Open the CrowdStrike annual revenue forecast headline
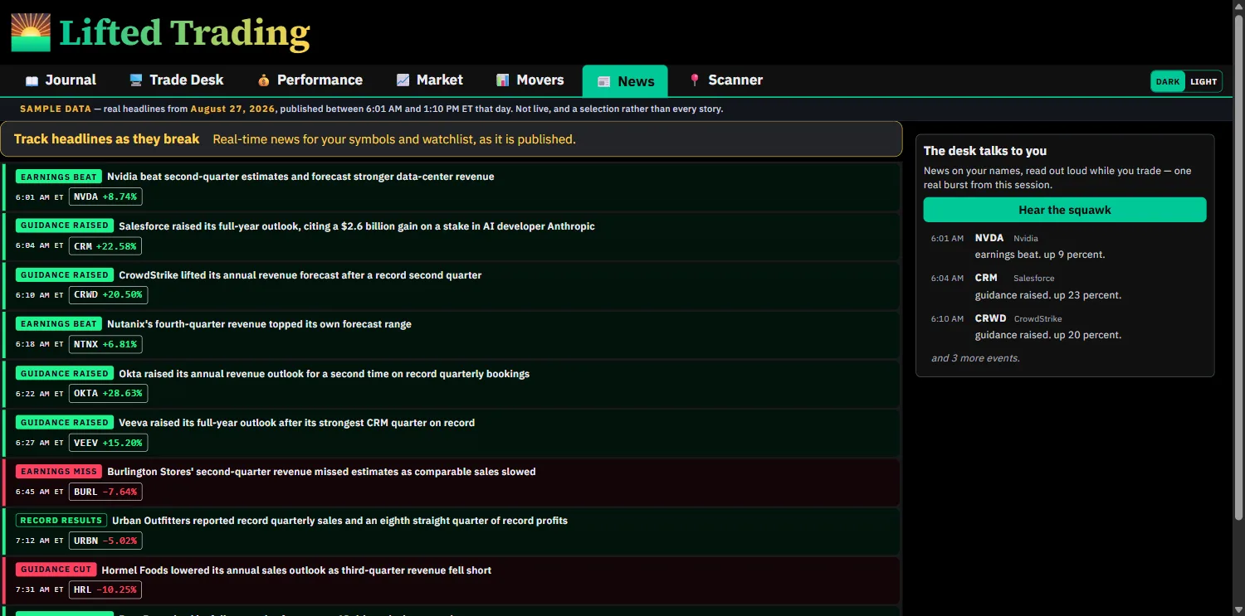Screen dimensions: 1245x616 [x=300, y=275]
